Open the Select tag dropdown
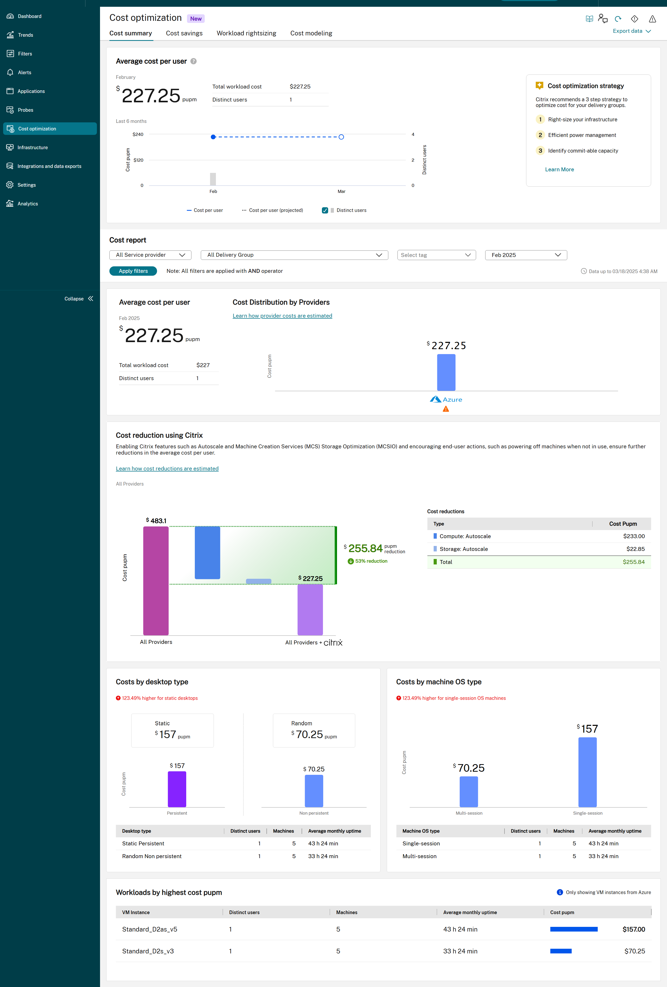 (436, 255)
